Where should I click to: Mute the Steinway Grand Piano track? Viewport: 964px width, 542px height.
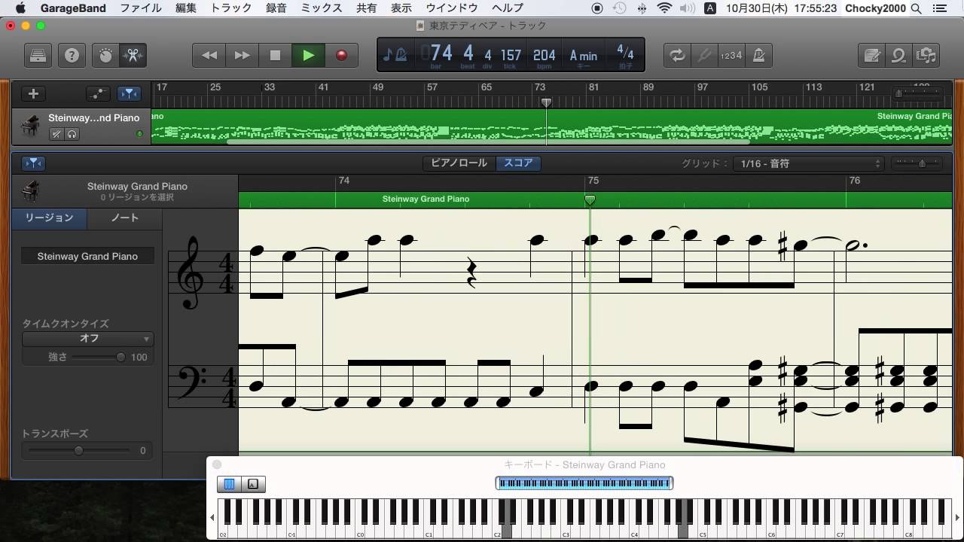tap(56, 134)
